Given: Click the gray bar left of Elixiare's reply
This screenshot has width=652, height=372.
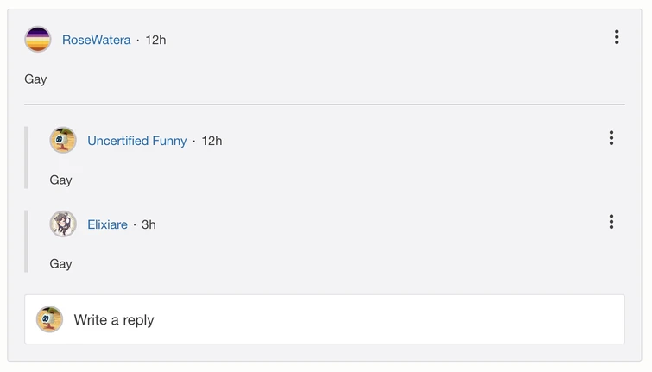Looking at the screenshot, I should 27,241.
